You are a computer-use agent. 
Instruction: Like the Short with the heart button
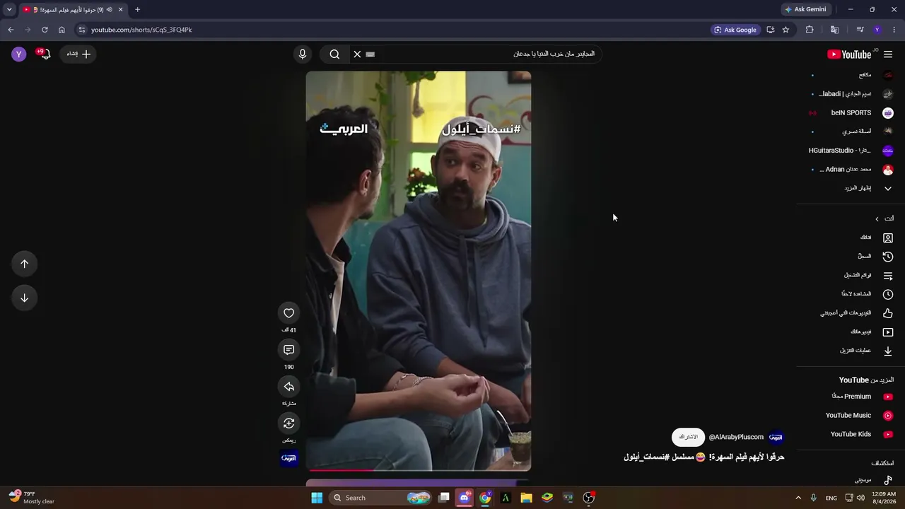tap(288, 313)
